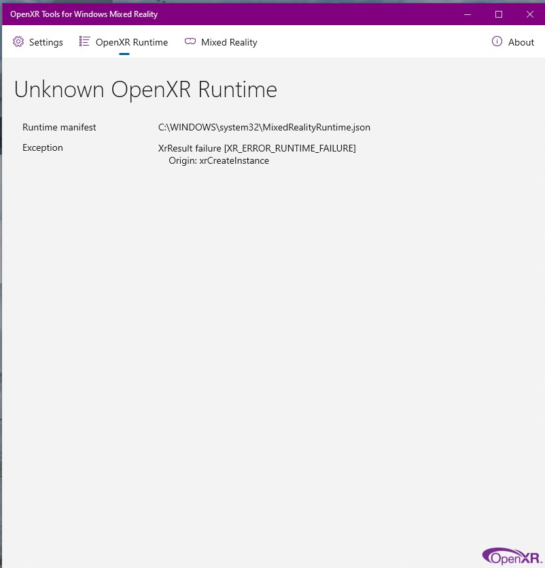Open the Settings tab

click(x=46, y=41)
